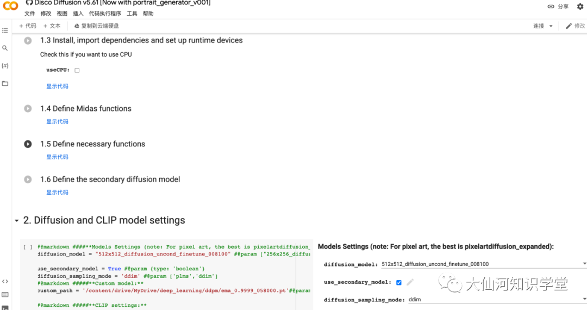Toggle the use_secondary_model checkbox
The image size is (587, 310).
pyautogui.click(x=399, y=282)
